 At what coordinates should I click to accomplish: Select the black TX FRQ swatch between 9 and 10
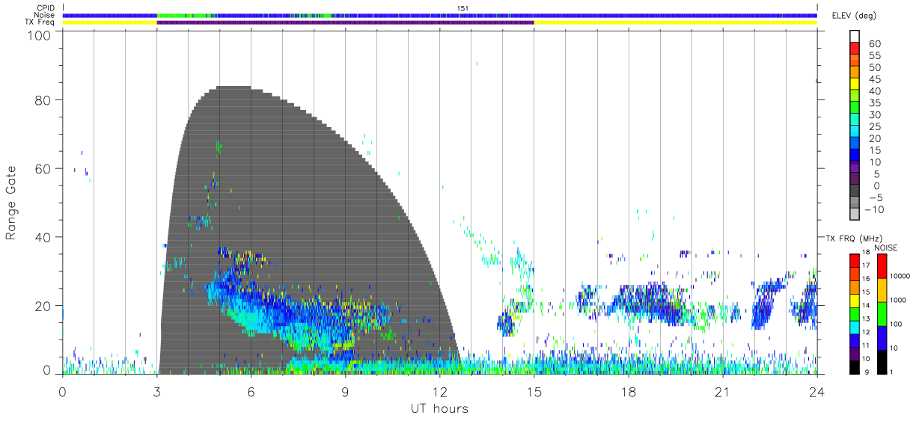click(855, 366)
